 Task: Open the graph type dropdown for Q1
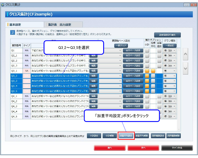click(x=169, y=50)
